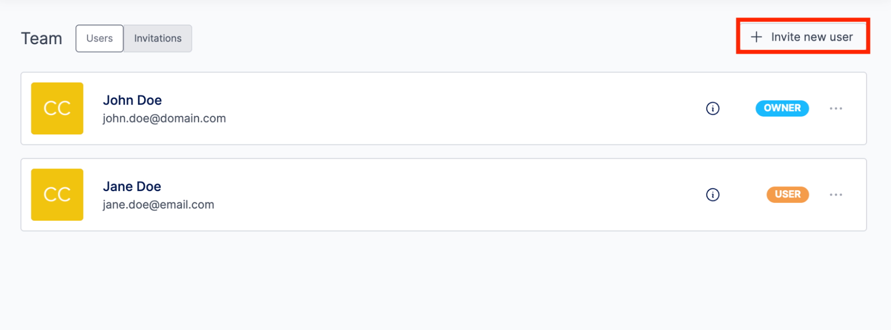Click John Doe's yellow CC avatar
This screenshot has height=330, width=891.
pos(57,108)
